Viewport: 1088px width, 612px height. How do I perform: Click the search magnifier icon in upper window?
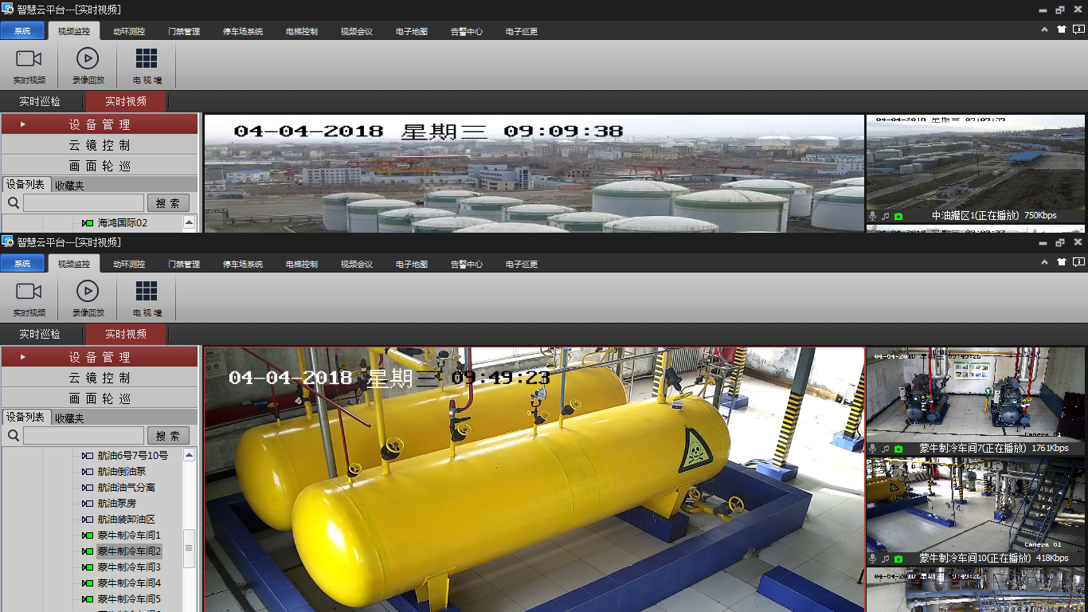14,203
